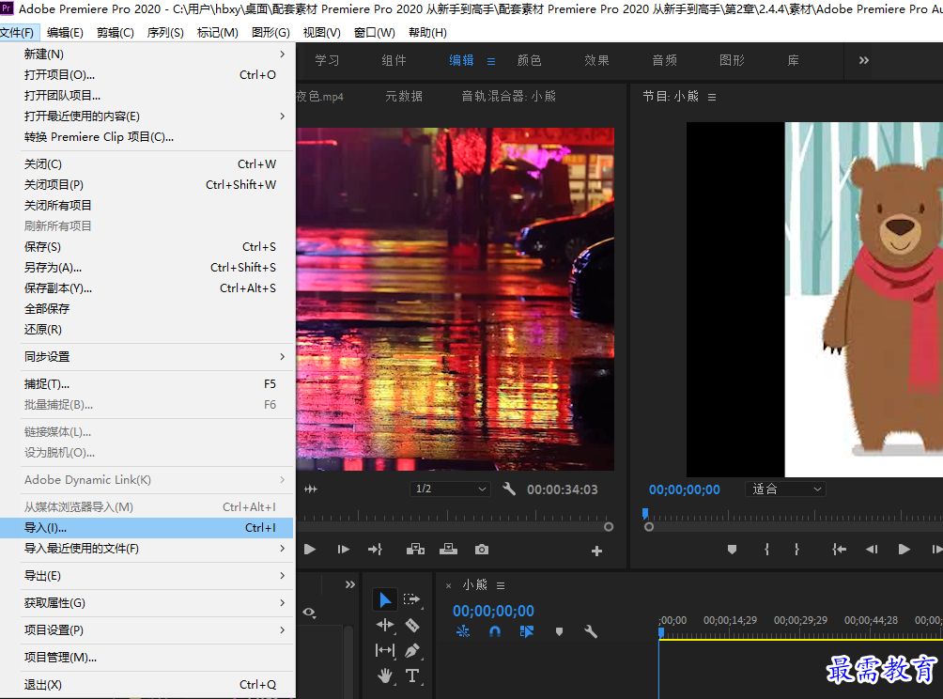Open the 窗口(W) menu

[x=374, y=33]
